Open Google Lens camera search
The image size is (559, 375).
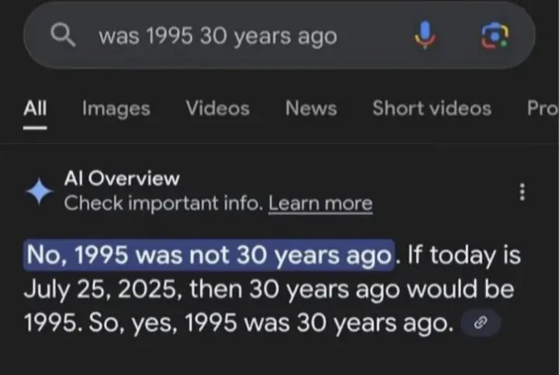[x=495, y=35]
